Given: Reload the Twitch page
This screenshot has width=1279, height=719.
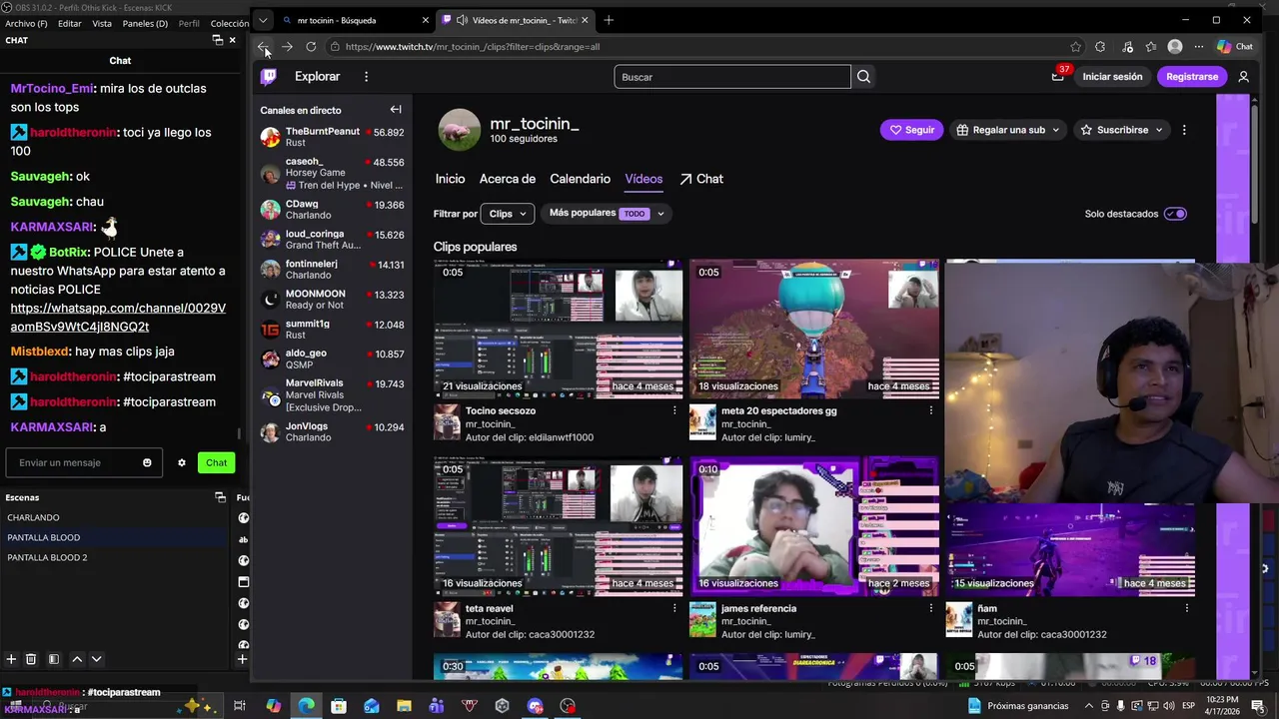Looking at the screenshot, I should 311,47.
